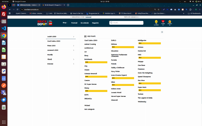Click the yellow NOU badge under Minifigurine
This screenshot has width=202, height=126.
point(149,43)
